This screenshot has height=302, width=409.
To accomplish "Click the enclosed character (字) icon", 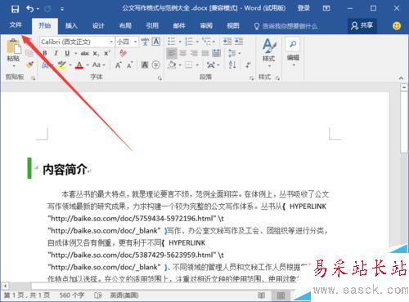I will point(156,65).
